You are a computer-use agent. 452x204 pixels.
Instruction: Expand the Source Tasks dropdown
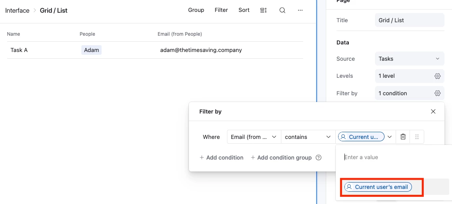[x=409, y=59]
